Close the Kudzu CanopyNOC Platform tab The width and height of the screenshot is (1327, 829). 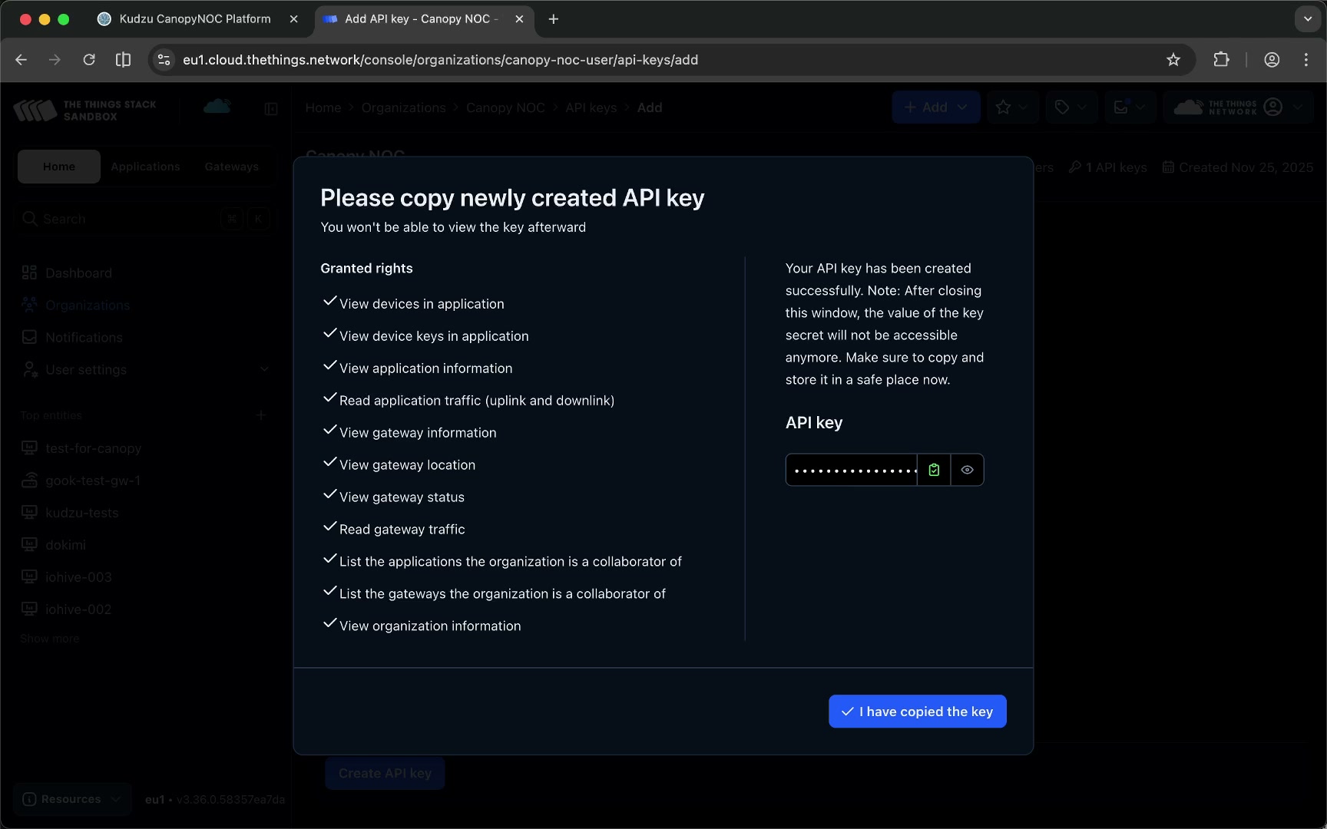pos(293,19)
